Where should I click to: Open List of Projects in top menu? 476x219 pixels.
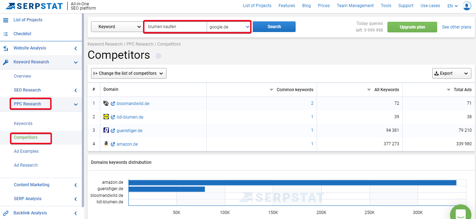coord(257,6)
